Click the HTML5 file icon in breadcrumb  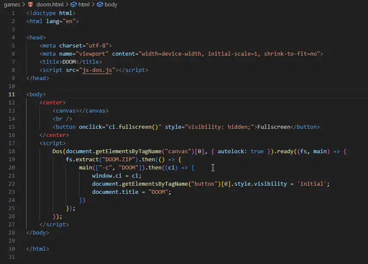click(30, 4)
